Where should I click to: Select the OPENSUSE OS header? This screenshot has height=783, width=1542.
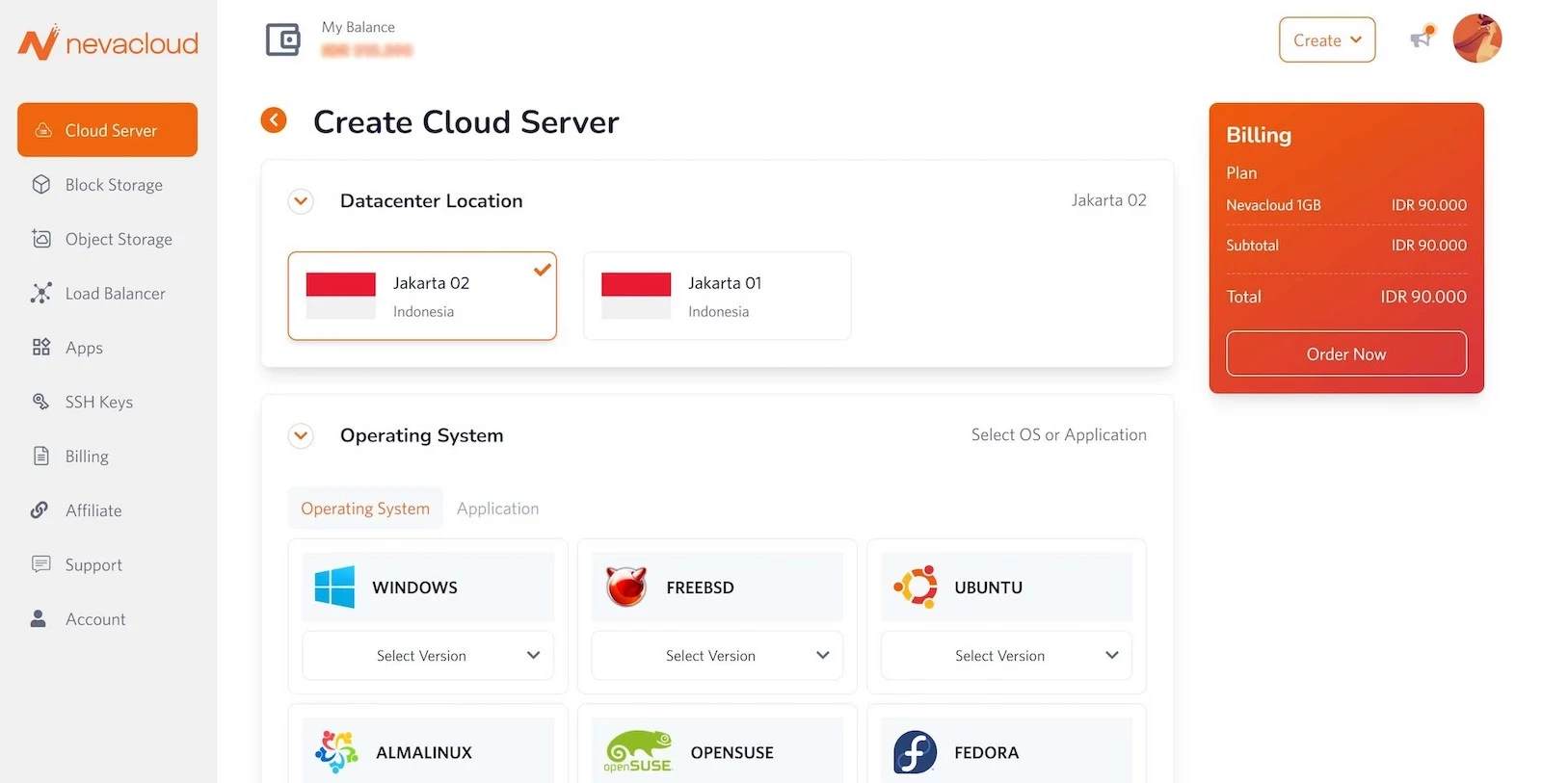coord(717,750)
